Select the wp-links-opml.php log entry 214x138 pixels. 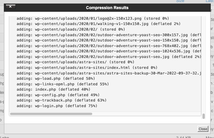(x=63, y=84)
